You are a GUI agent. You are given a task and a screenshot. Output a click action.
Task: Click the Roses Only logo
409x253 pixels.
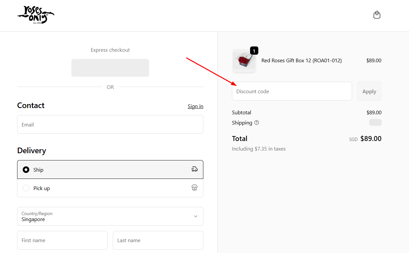coord(36,15)
